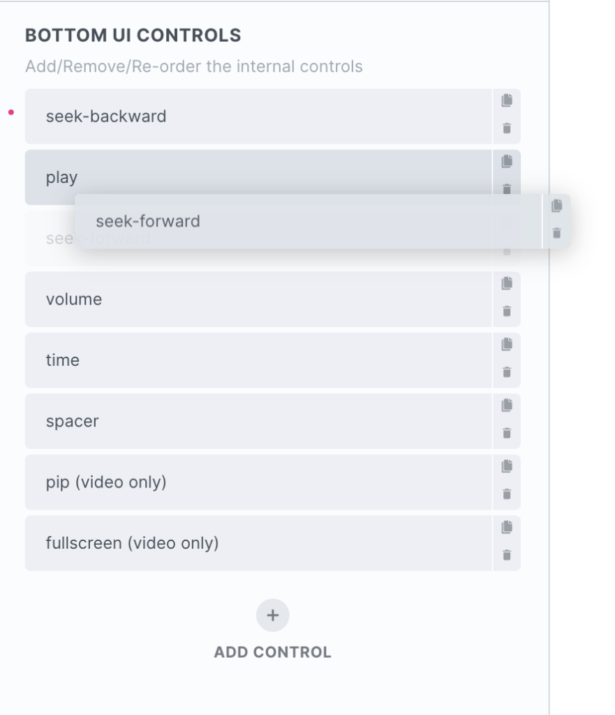This screenshot has width=615, height=715.
Task: Delete the volume control
Action: coord(507,311)
